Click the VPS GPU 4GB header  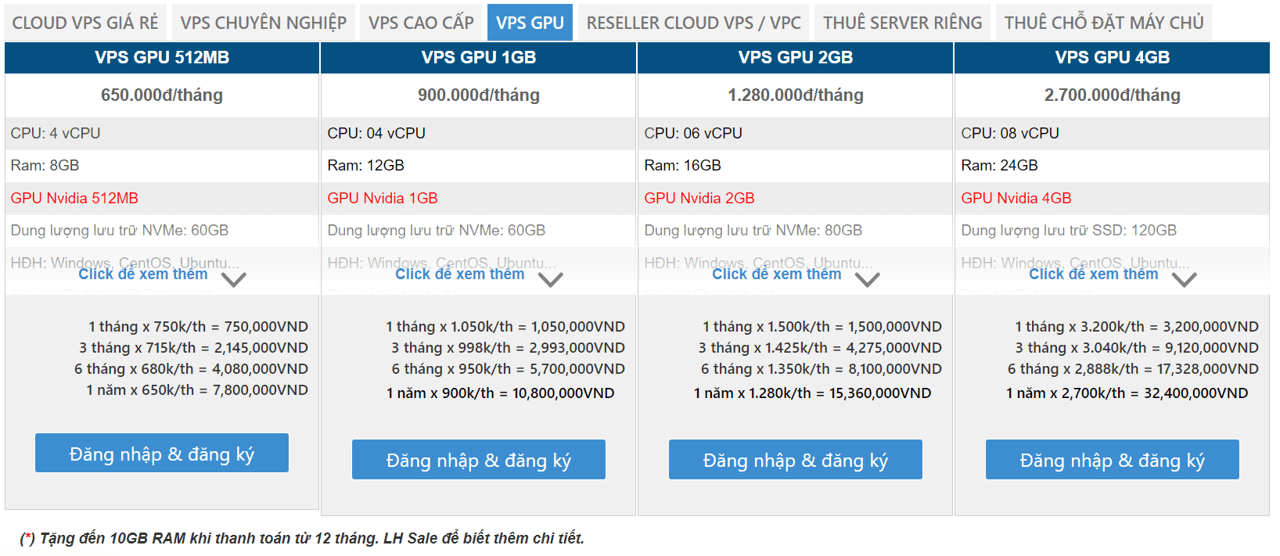coord(1113,58)
